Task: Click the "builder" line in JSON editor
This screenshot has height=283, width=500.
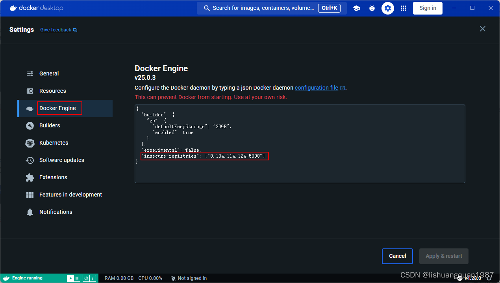Action: (158, 115)
